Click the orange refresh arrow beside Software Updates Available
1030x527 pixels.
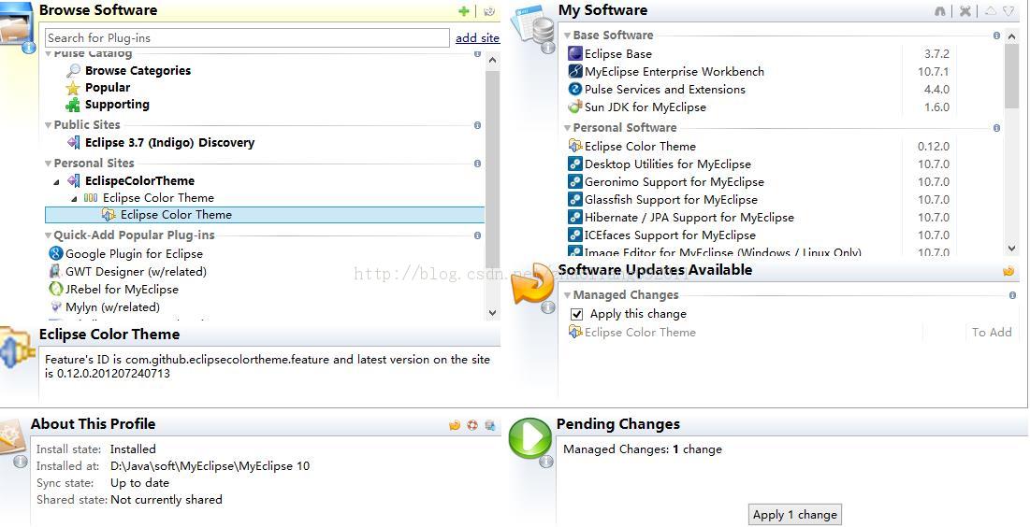(532, 284)
